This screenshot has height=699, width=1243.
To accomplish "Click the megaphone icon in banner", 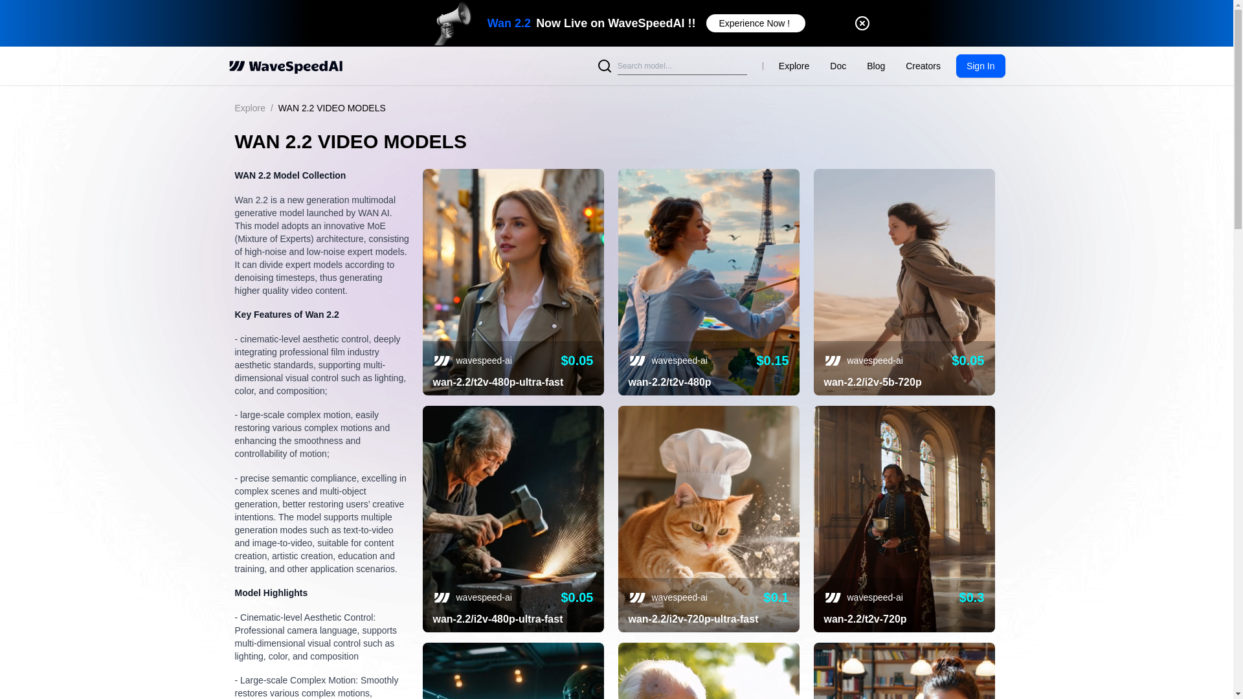I will pyautogui.click(x=453, y=23).
